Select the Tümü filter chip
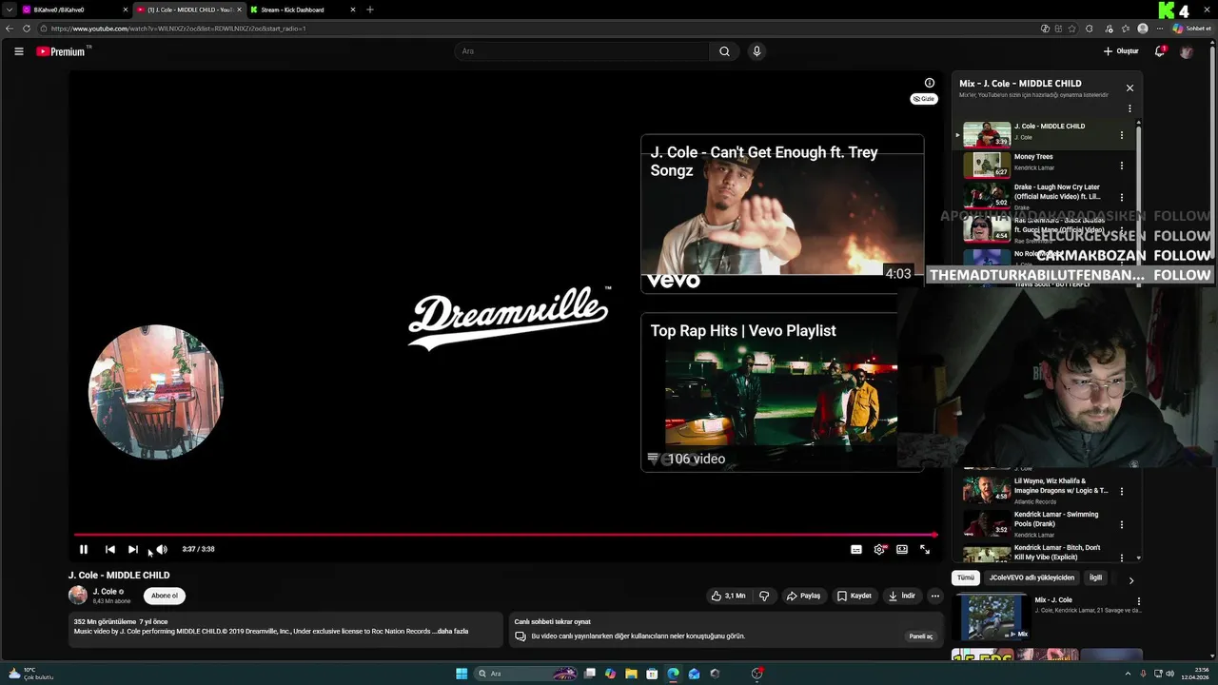 click(965, 577)
